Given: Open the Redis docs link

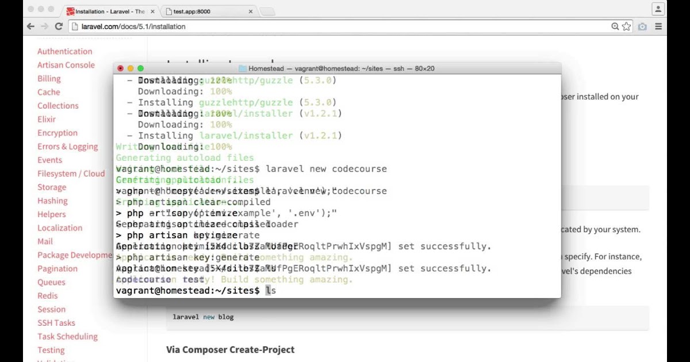Looking at the screenshot, I should 48,296.
